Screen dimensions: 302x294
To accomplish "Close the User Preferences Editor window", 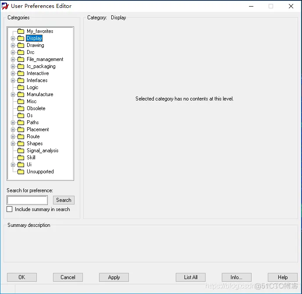I will coord(291,6).
